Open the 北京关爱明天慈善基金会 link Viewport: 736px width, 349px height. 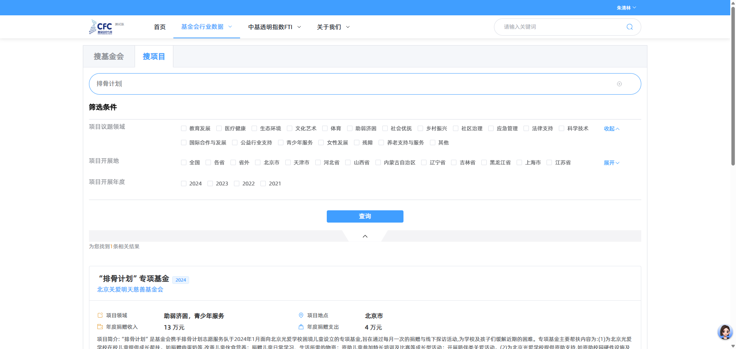pyautogui.click(x=130, y=290)
